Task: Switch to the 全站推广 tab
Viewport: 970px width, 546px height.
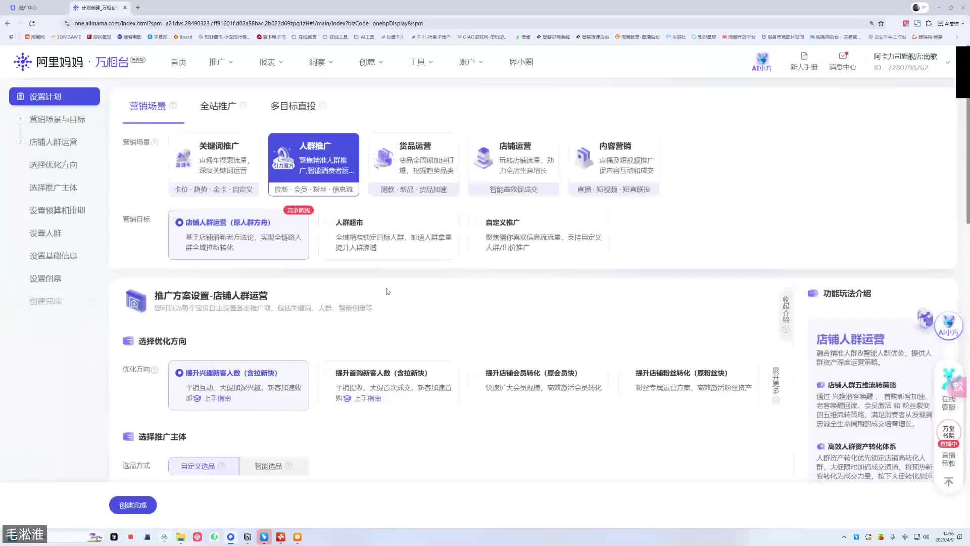Action: point(218,106)
